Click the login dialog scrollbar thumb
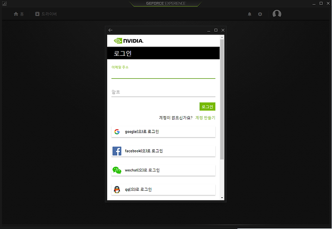The width and height of the screenshot is (332, 229). click(x=222, y=99)
